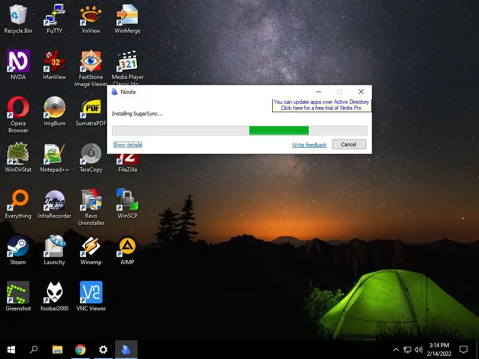The width and height of the screenshot is (479, 359).
Task: Switch to Chrome on the taskbar
Action: pyautogui.click(x=80, y=350)
